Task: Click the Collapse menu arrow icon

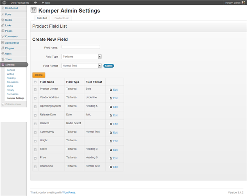Action: coord(3,104)
